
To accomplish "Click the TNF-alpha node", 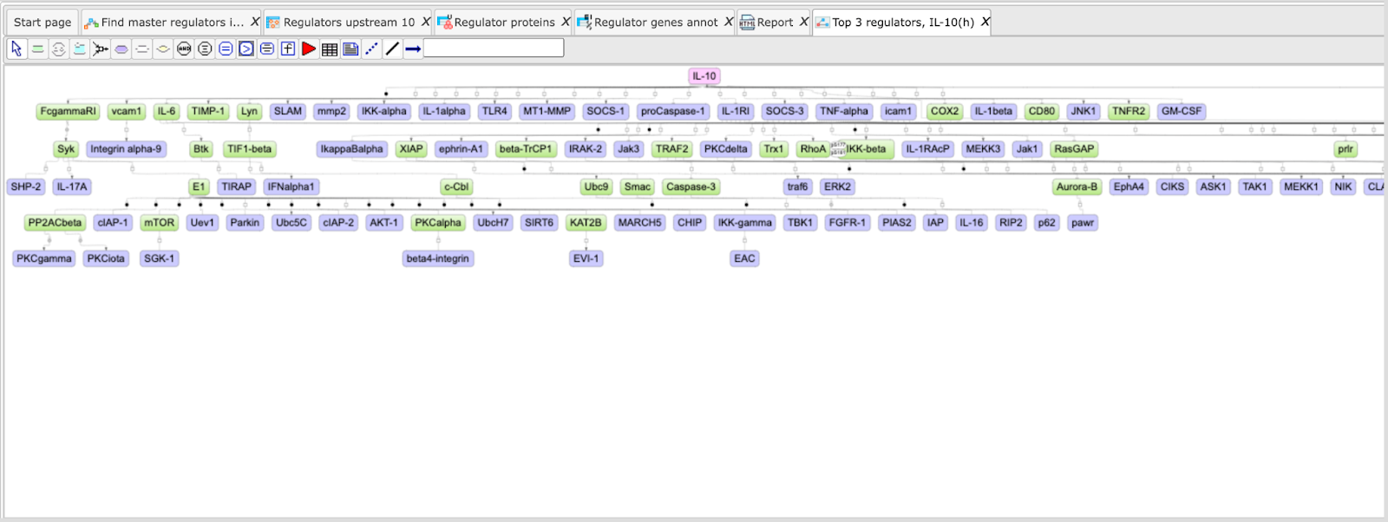I will [x=843, y=111].
